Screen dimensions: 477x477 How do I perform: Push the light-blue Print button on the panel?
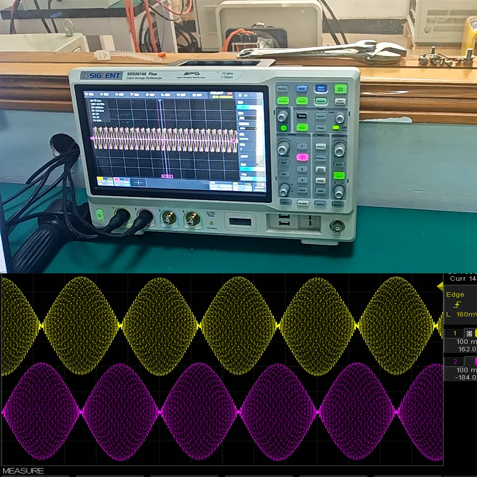(x=301, y=88)
